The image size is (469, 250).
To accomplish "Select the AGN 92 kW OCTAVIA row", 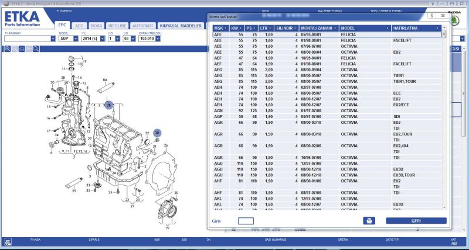I will point(327,110).
